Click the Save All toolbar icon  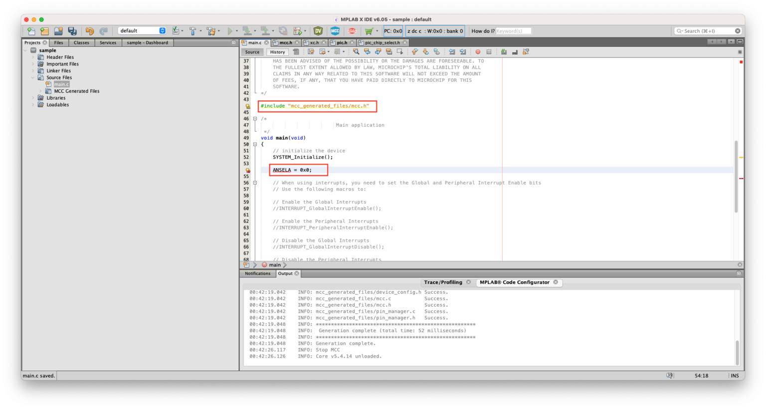[x=72, y=31]
